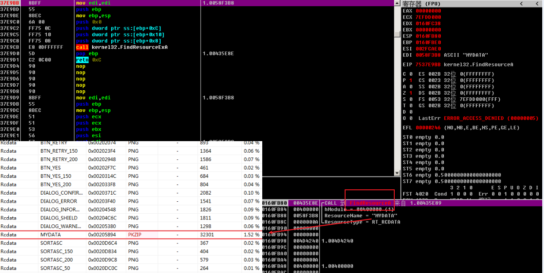The image size is (544, 273).
Task: Click the rightmost arrow in the registers header
Action: (x=536, y=4)
